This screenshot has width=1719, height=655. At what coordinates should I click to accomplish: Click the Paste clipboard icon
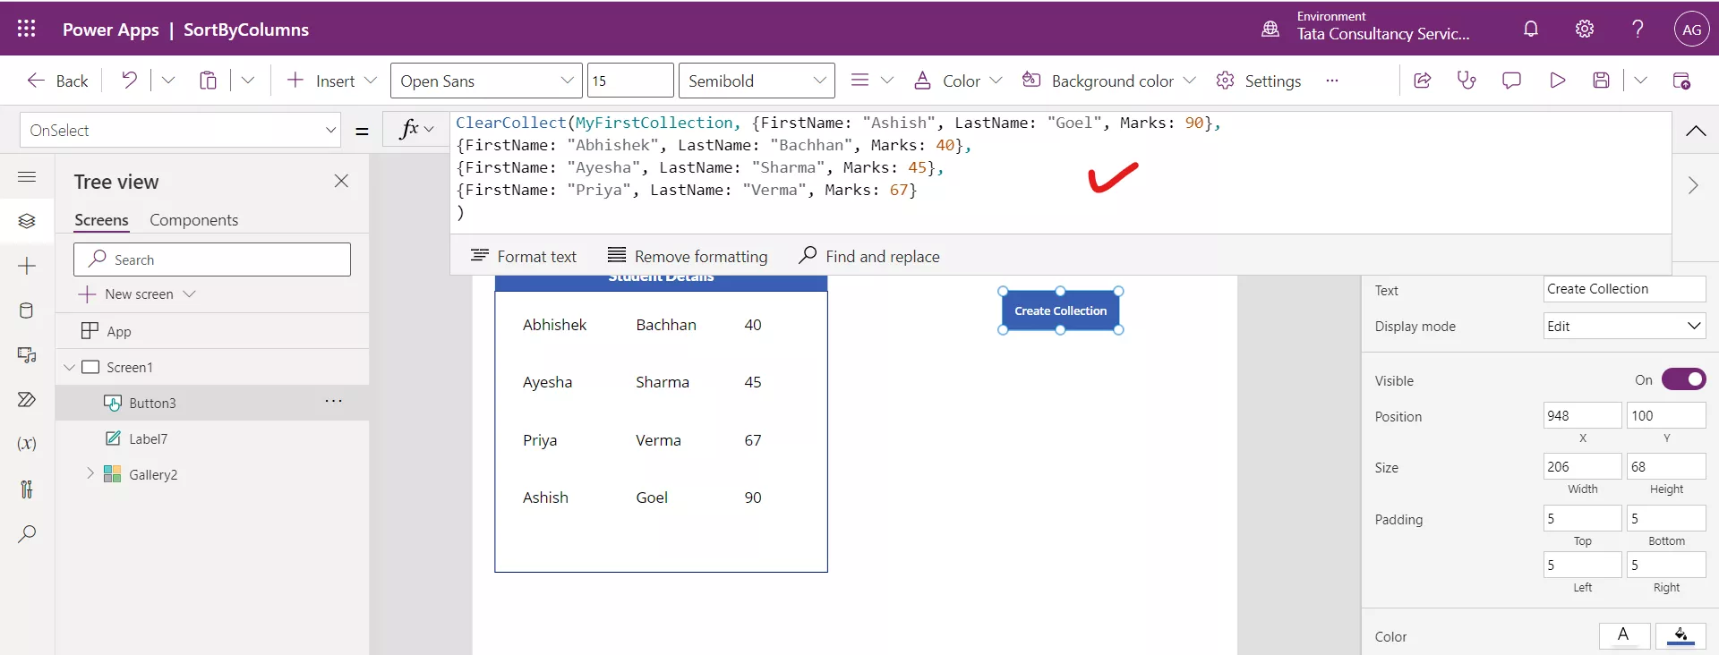click(208, 81)
